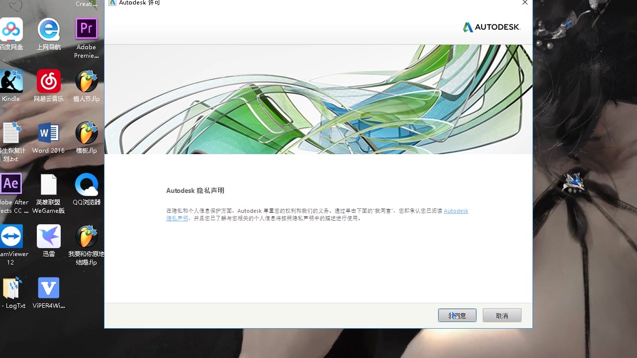Open 我要和你原地结婚.flp project
The width and height of the screenshot is (637, 358).
86,236
